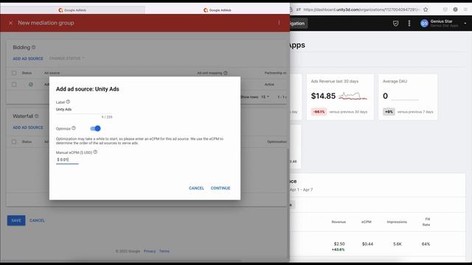This screenshot has height=265, width=472.
Task: Open the Privacy link in footer
Action: (x=150, y=251)
